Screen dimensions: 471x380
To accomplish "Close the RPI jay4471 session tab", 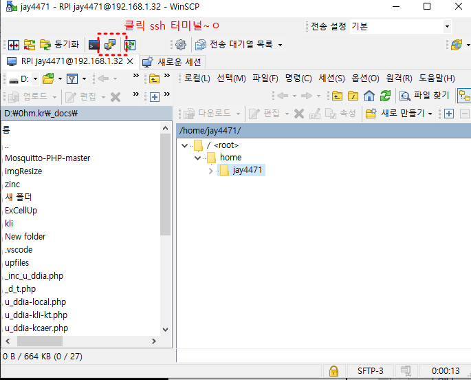I will pyautogui.click(x=130, y=61).
